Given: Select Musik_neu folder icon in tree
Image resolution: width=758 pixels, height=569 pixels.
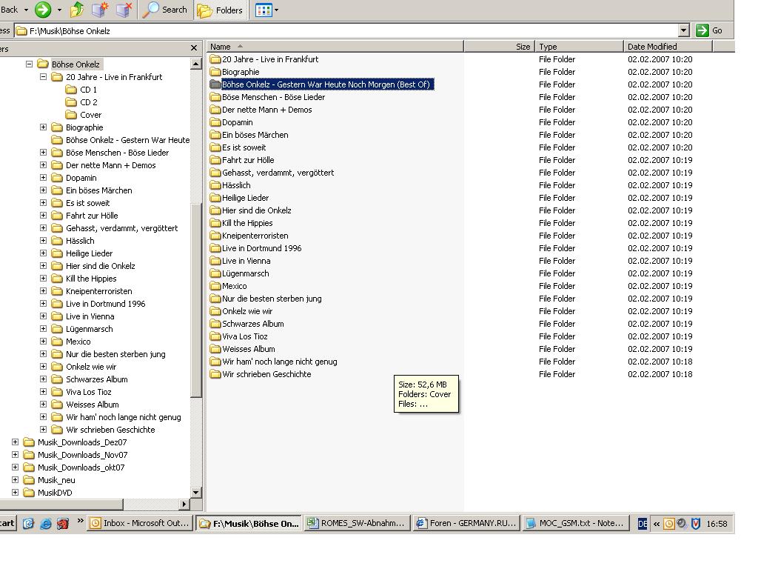Looking at the screenshot, I should point(29,480).
